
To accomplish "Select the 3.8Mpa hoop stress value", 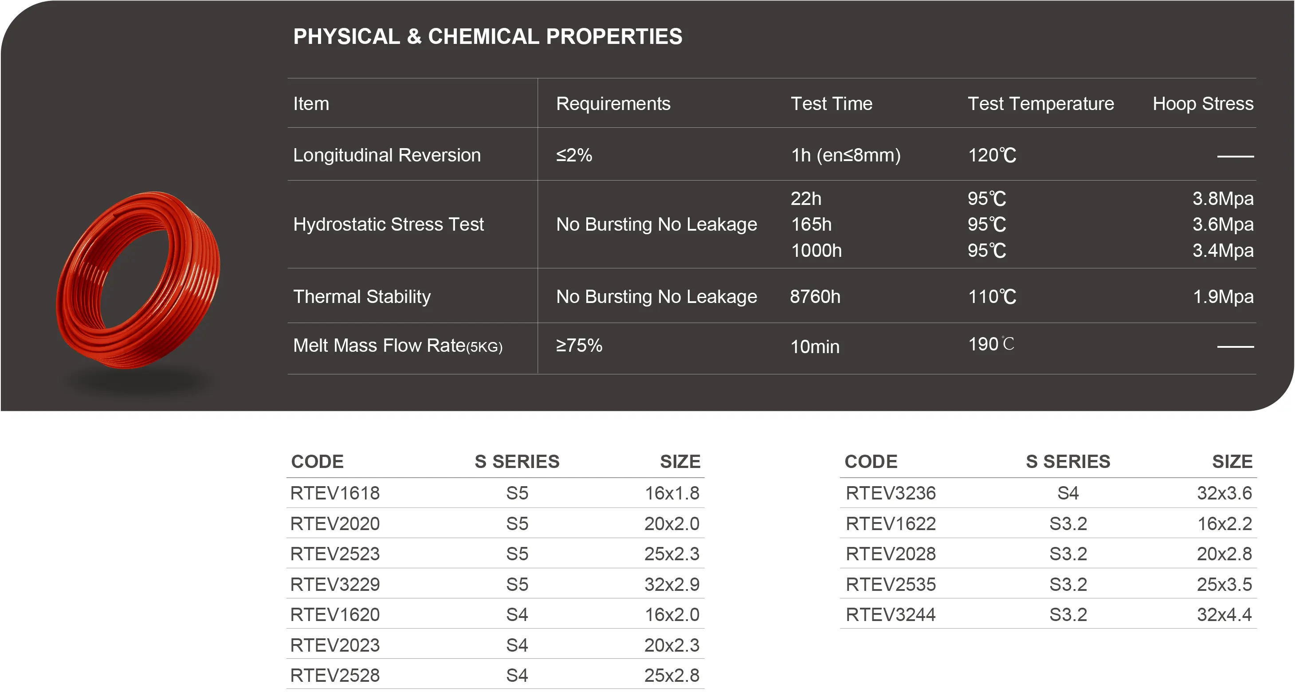I will pos(1223,199).
